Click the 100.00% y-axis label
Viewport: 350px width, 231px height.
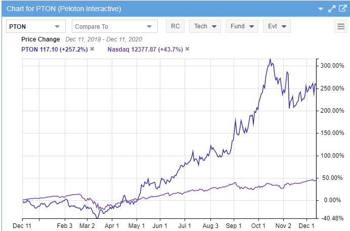pyautogui.click(x=332, y=156)
